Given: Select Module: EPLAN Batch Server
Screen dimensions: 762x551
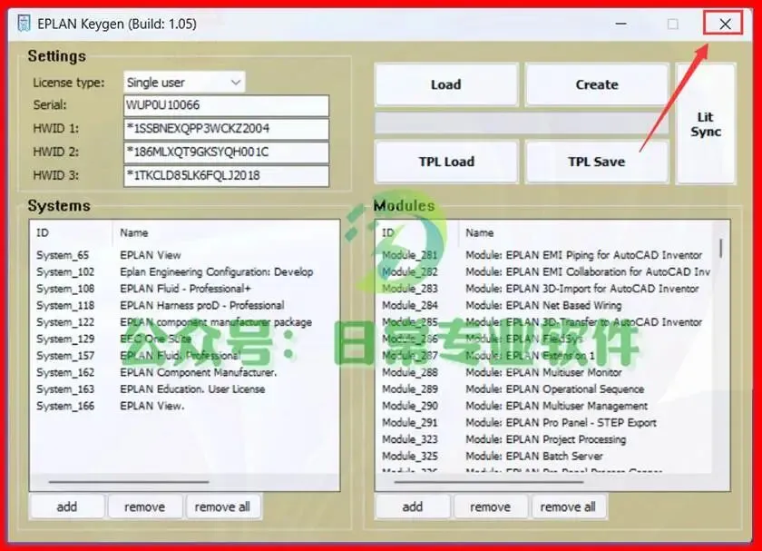Looking at the screenshot, I should tap(544, 457).
